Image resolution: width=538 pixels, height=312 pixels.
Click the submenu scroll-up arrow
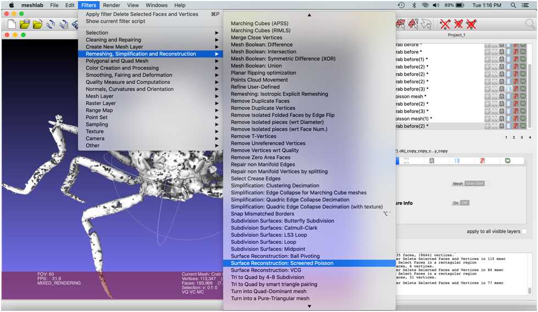[309, 15]
